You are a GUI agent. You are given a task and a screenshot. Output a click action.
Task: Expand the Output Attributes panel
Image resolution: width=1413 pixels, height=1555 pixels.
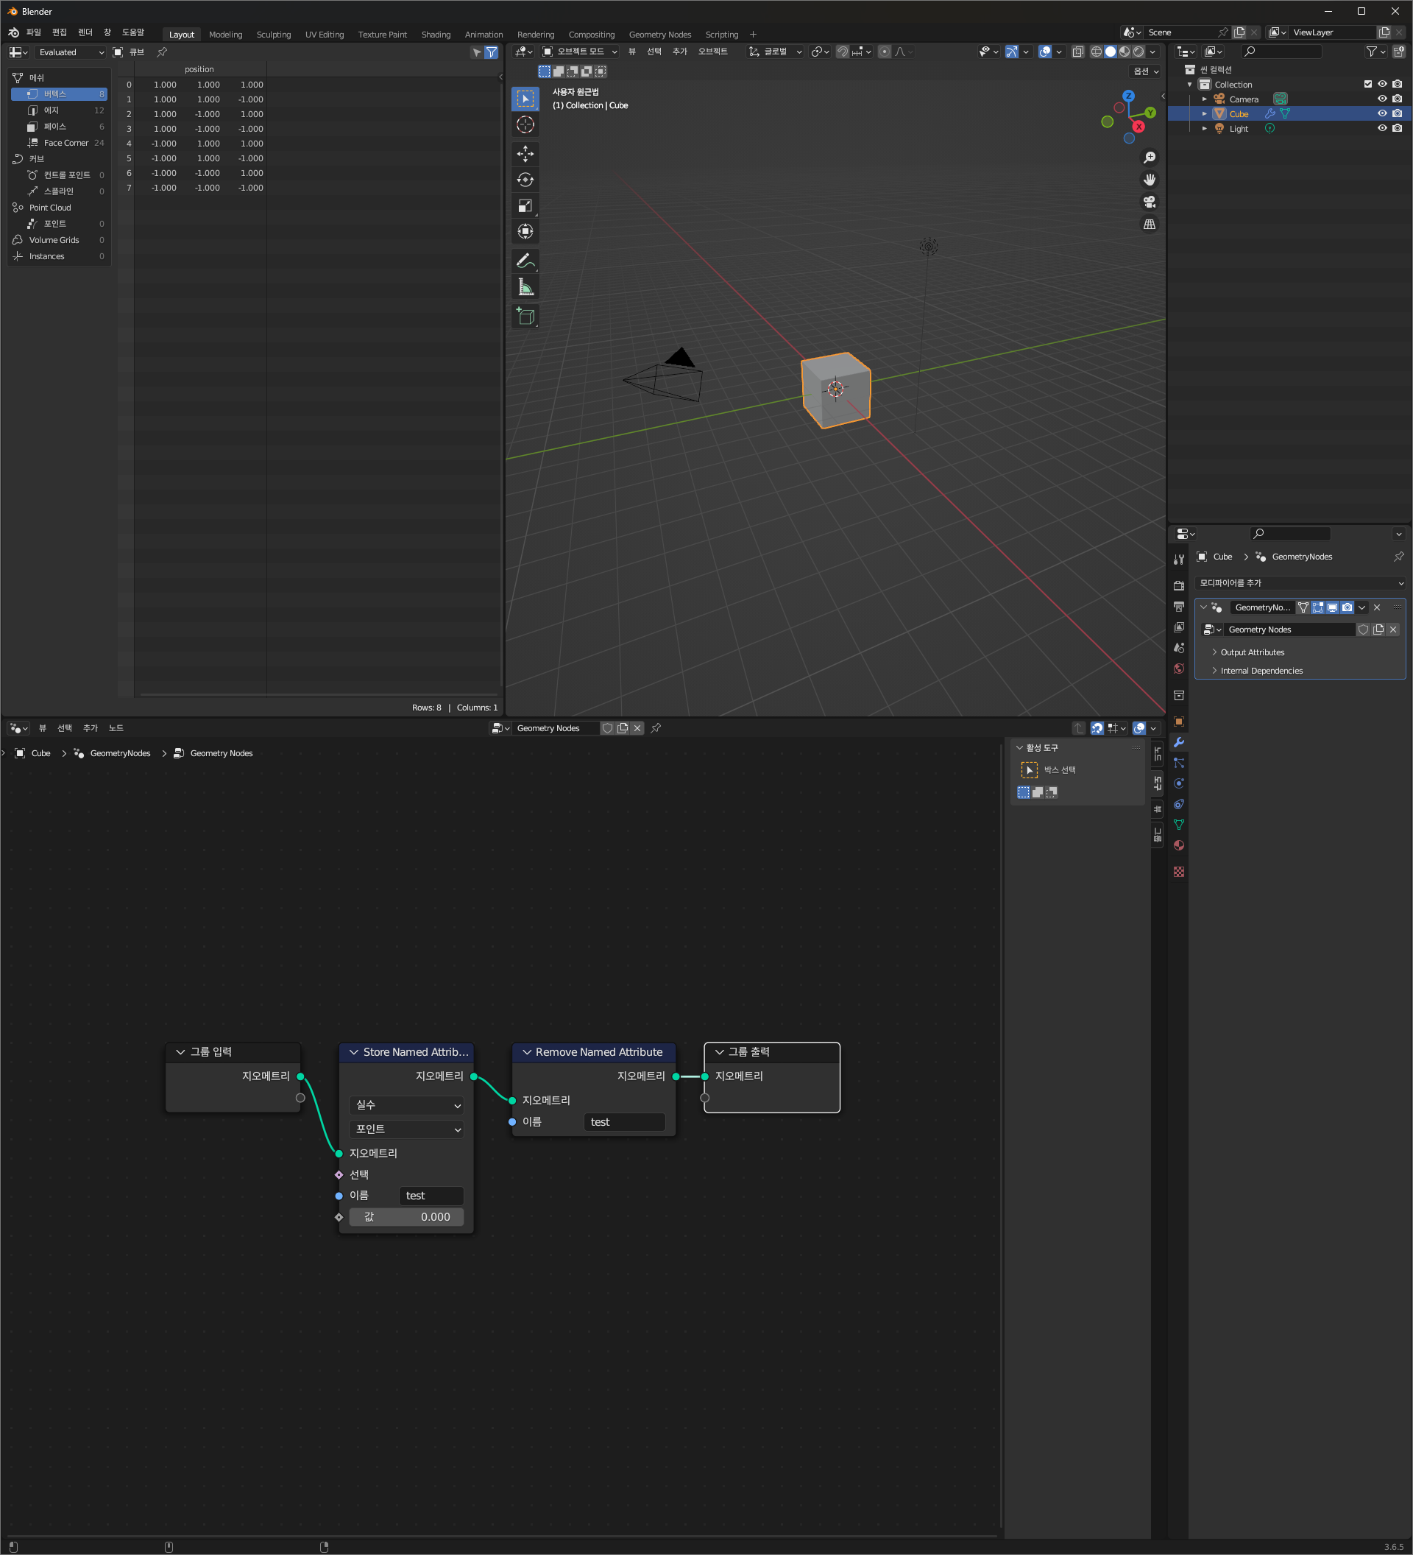[x=1251, y=652]
